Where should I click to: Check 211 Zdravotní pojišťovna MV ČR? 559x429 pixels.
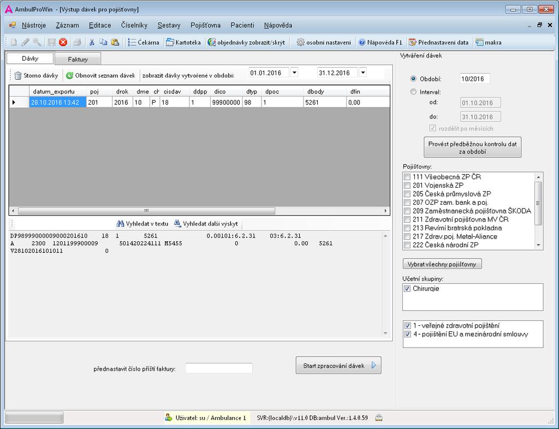407,219
